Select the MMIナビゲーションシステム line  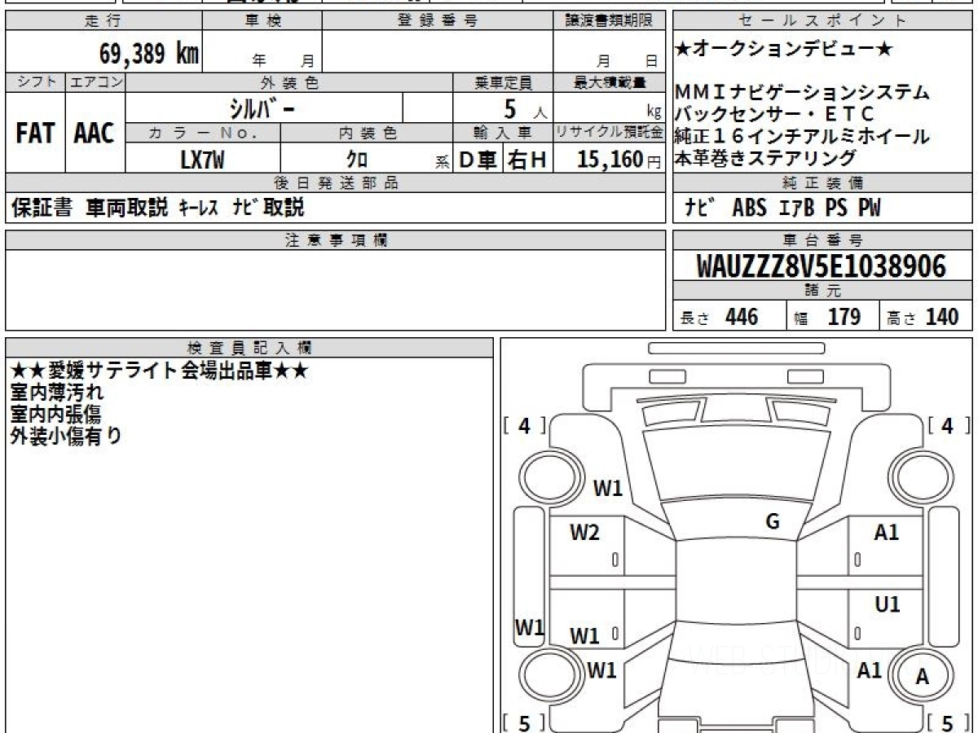[802, 93]
